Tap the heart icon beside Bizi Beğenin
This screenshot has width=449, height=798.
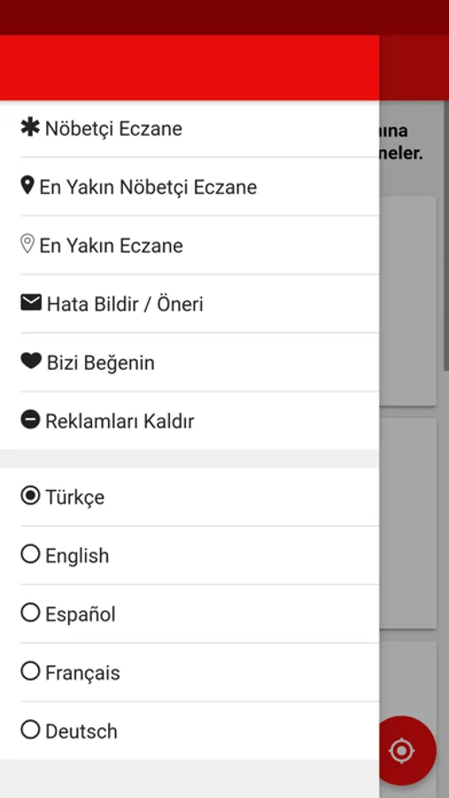(x=31, y=361)
